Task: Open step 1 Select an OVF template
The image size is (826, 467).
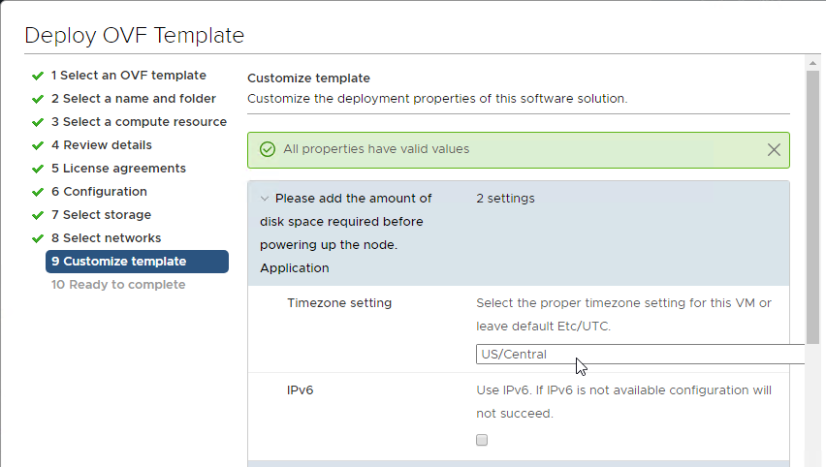Action: click(x=129, y=76)
